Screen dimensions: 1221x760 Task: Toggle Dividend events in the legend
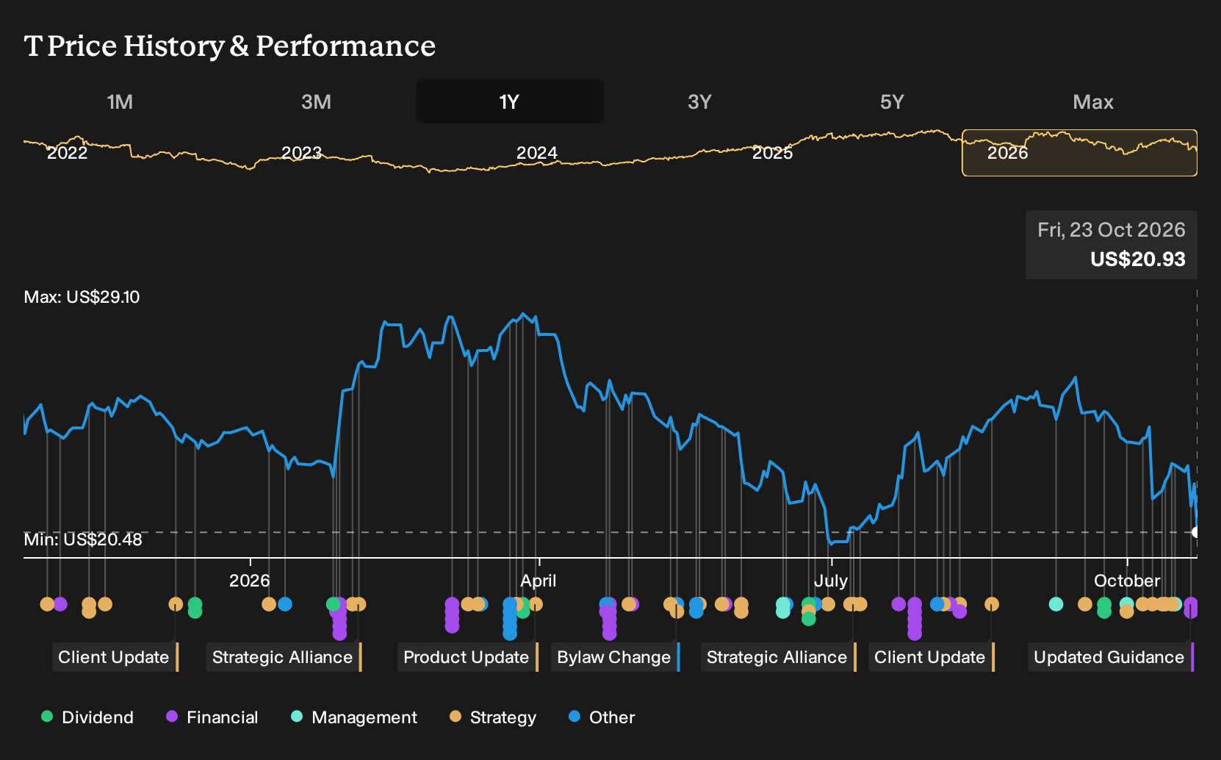click(87, 717)
